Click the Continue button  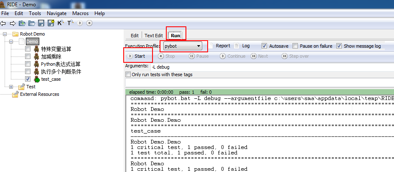[x=233, y=56]
